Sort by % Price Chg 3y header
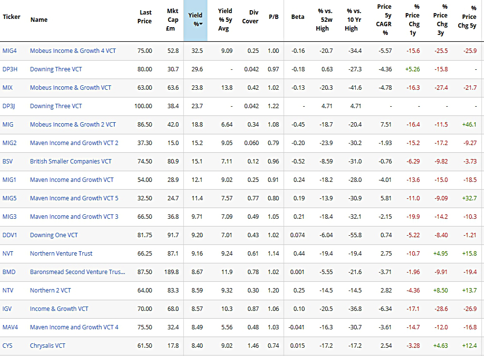 pos(441,20)
